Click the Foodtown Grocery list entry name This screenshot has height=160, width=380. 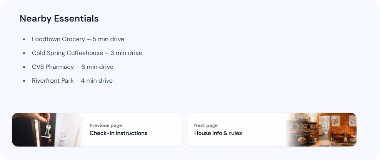pos(58,39)
